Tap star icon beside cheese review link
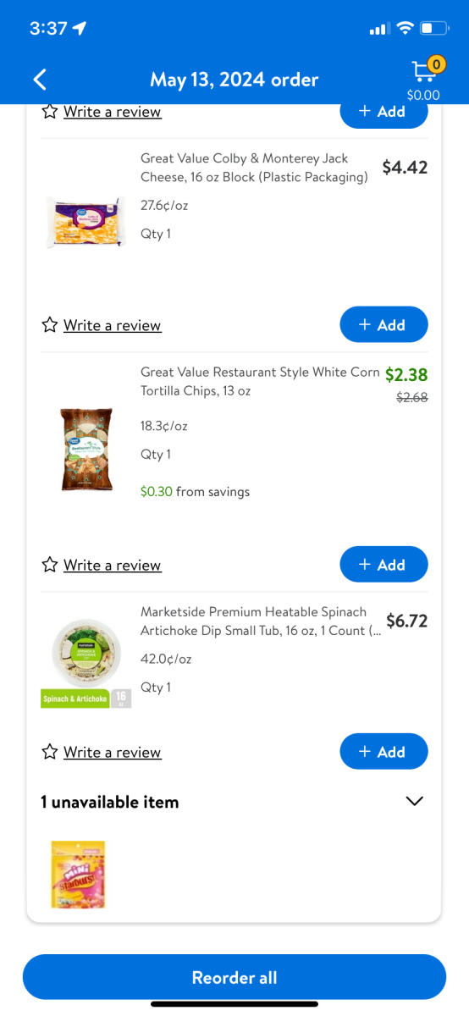The width and height of the screenshot is (469, 1016). (x=50, y=325)
